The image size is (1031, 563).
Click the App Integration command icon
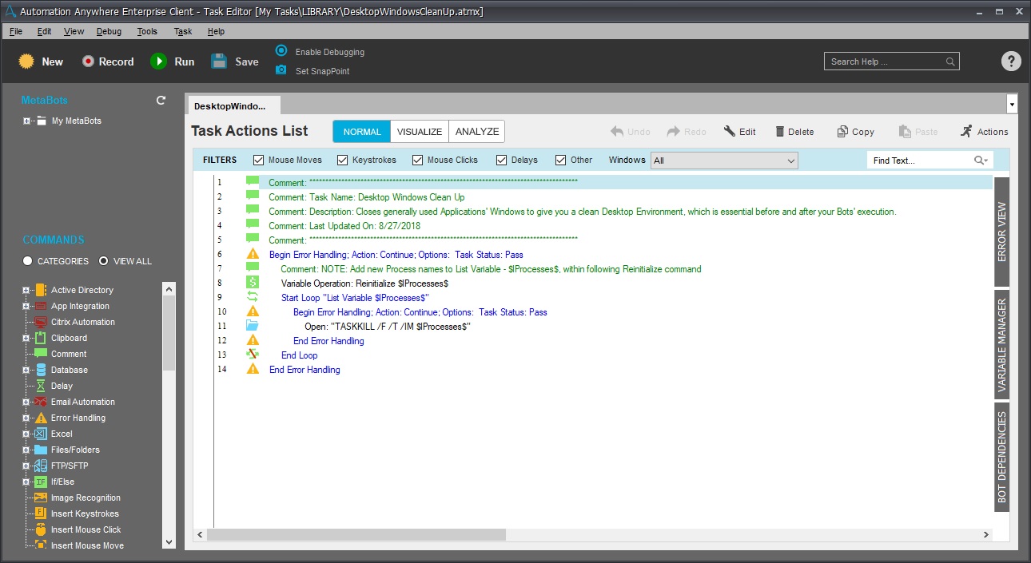tap(42, 306)
